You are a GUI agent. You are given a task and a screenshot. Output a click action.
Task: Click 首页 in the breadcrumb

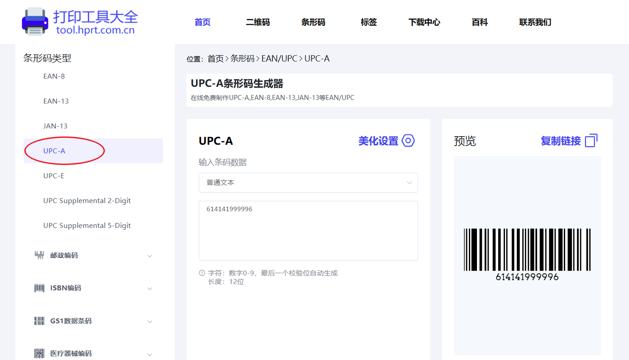pos(215,58)
